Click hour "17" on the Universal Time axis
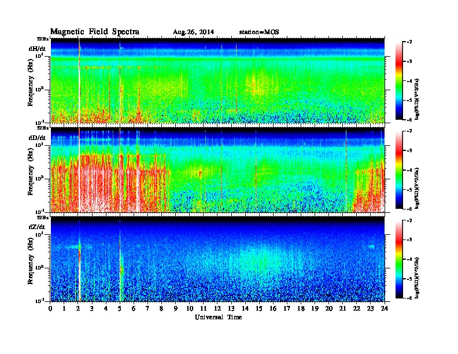This screenshot has height=354, width=458. (287, 308)
